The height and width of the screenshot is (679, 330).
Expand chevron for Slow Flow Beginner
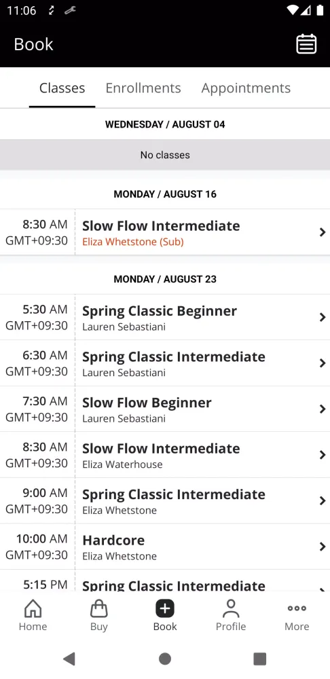click(x=323, y=409)
